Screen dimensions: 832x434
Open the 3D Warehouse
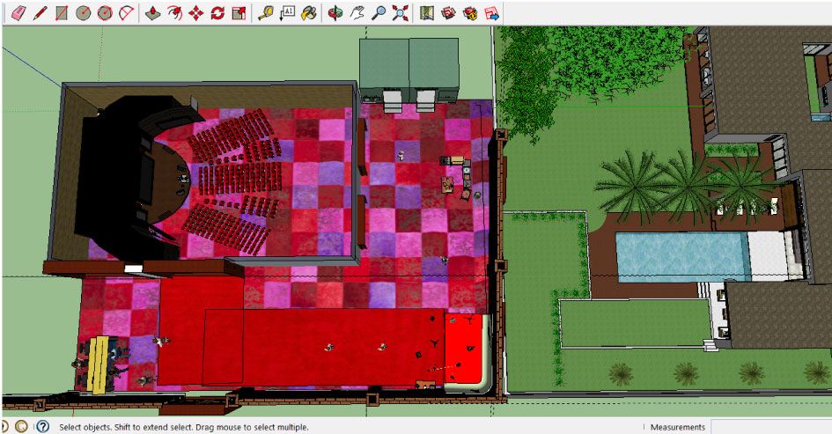[449, 12]
